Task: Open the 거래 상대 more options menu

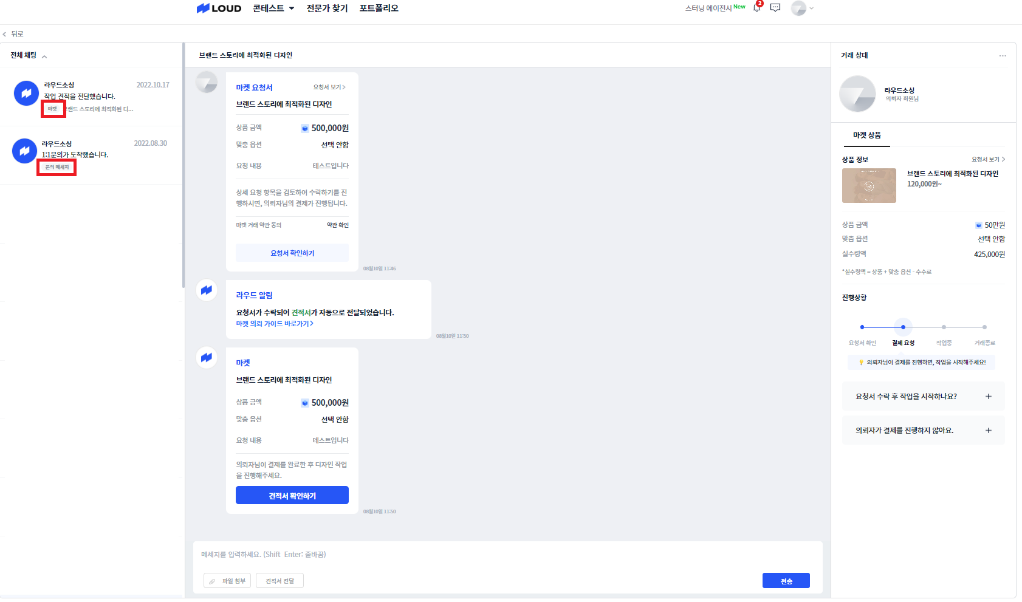Action: pyautogui.click(x=1003, y=56)
